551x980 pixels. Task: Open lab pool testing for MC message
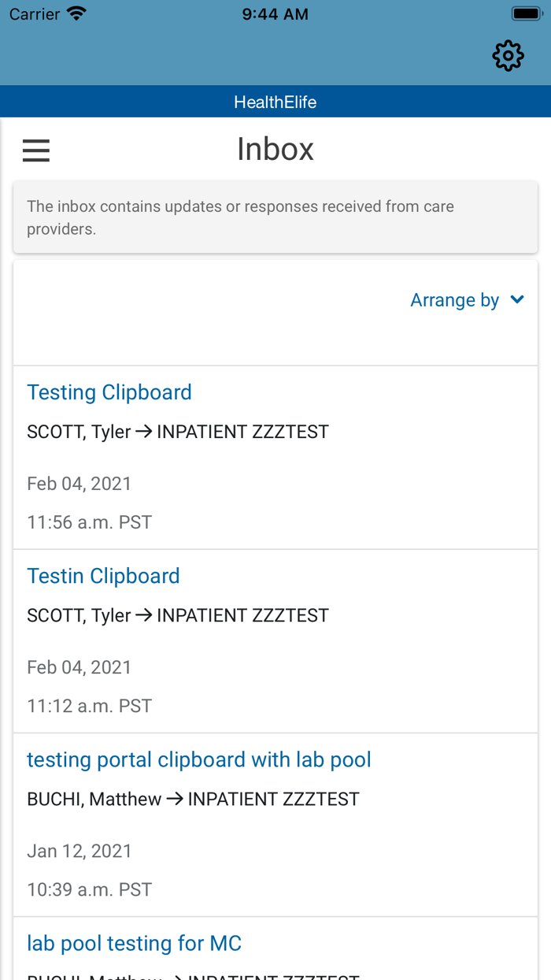(134, 943)
